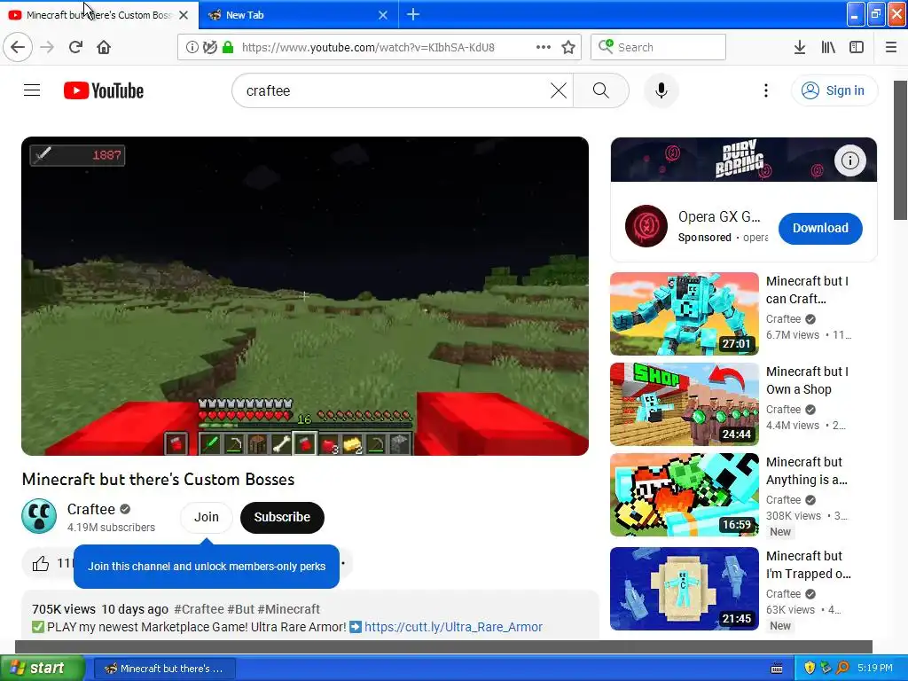Screen dimensions: 908x681
Task: Click the video player area
Action: (305, 296)
